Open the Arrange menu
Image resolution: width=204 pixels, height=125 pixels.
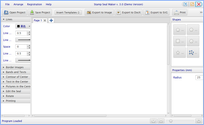coord(18,4)
